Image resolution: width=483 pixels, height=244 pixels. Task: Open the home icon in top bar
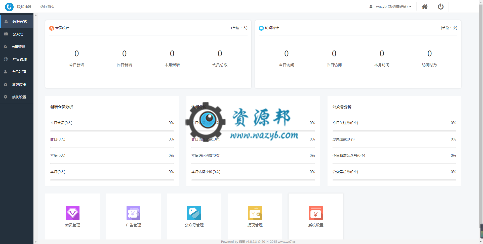tap(425, 7)
